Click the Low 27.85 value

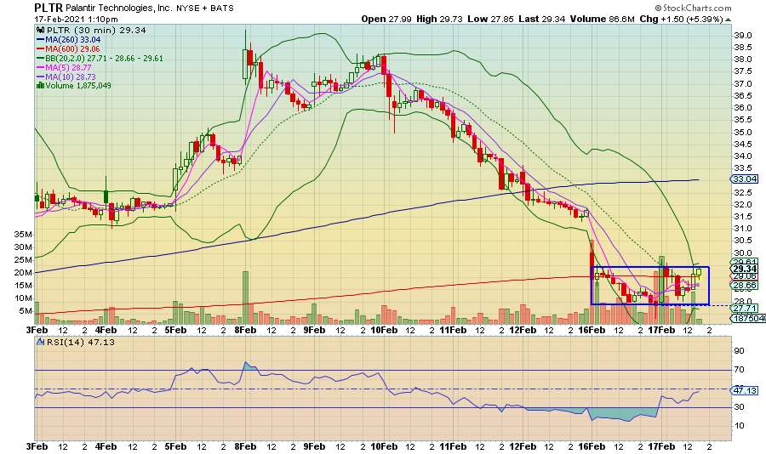tap(490, 19)
